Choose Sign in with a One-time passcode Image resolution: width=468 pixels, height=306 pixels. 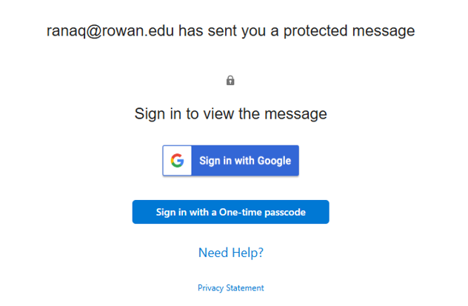click(x=230, y=212)
